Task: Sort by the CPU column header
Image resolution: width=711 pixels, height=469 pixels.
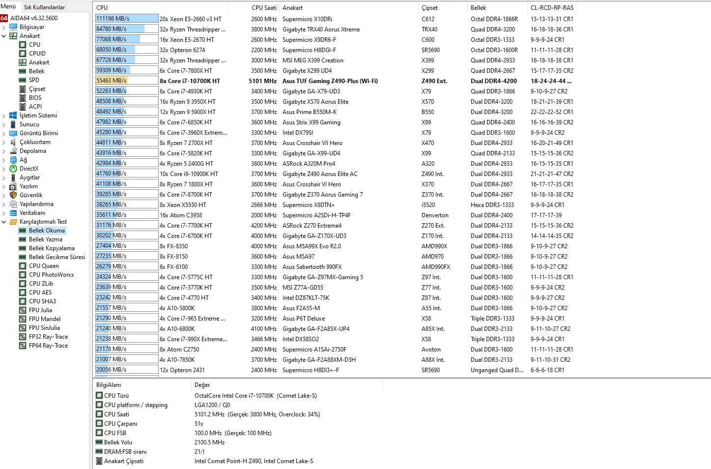Action: pos(161,7)
